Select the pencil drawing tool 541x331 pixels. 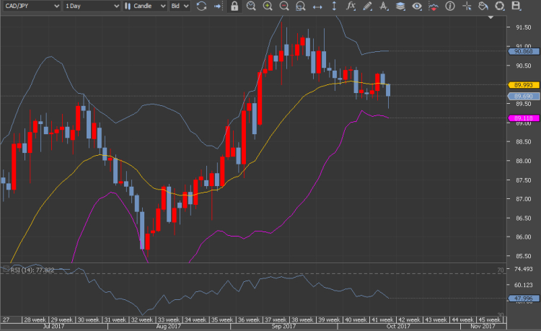[x=367, y=6]
